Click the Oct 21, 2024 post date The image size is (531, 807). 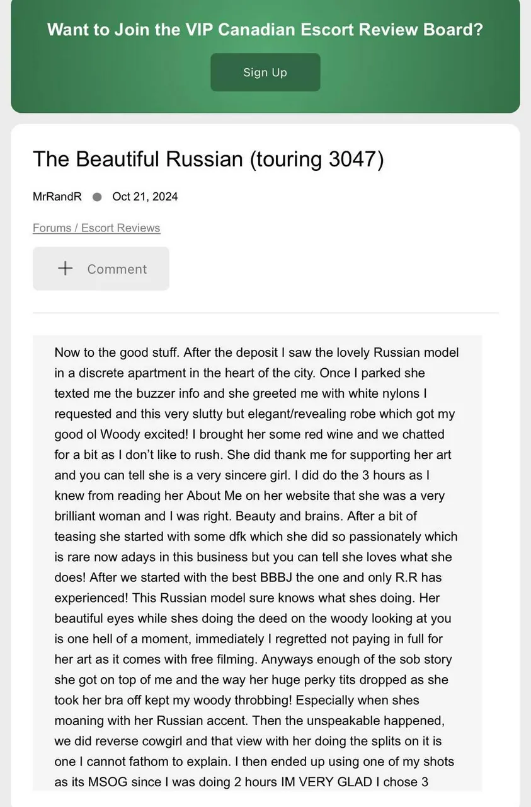145,197
